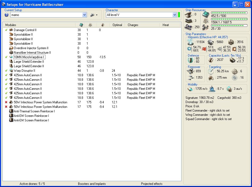This screenshot has height=187, width=252.
Task: Open the Boosters and Implants section
Action: (92, 184)
